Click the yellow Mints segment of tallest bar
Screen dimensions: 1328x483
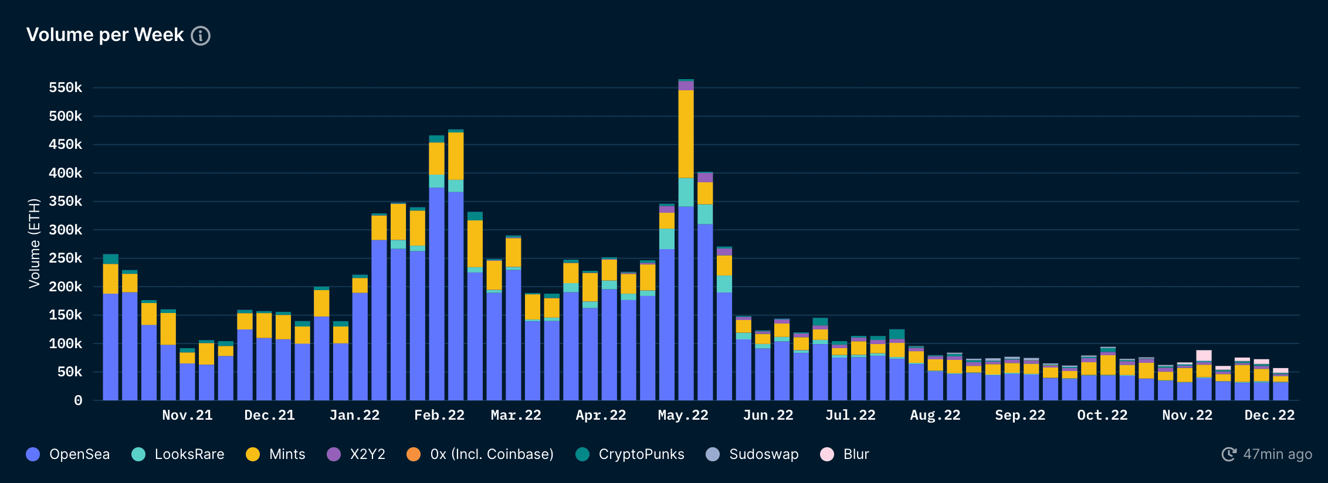click(686, 134)
